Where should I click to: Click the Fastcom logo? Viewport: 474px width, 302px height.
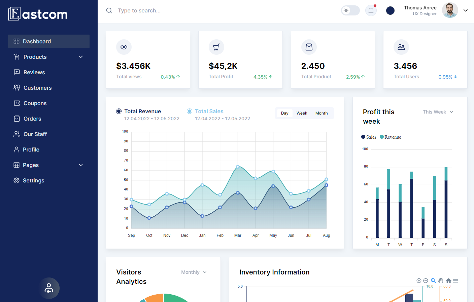38,14
